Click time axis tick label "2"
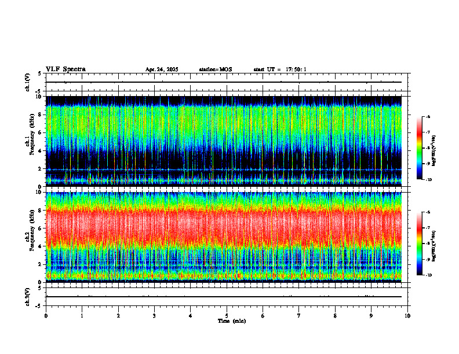This screenshot has height=354, width=459. pos(118,316)
